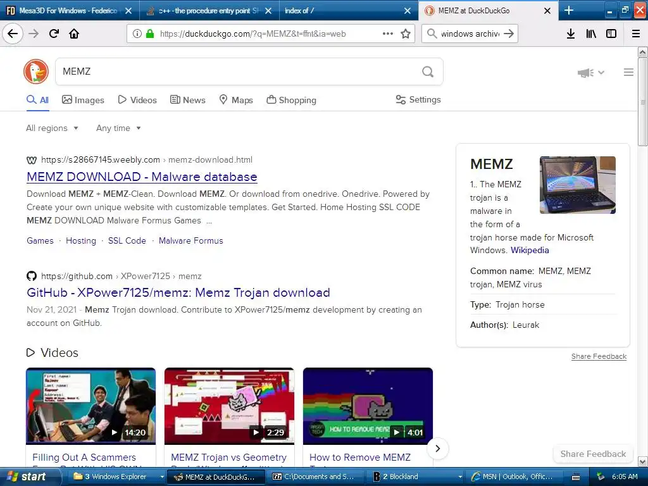Click the forward navigation arrow
The height and width of the screenshot is (486, 648).
[x=34, y=34]
